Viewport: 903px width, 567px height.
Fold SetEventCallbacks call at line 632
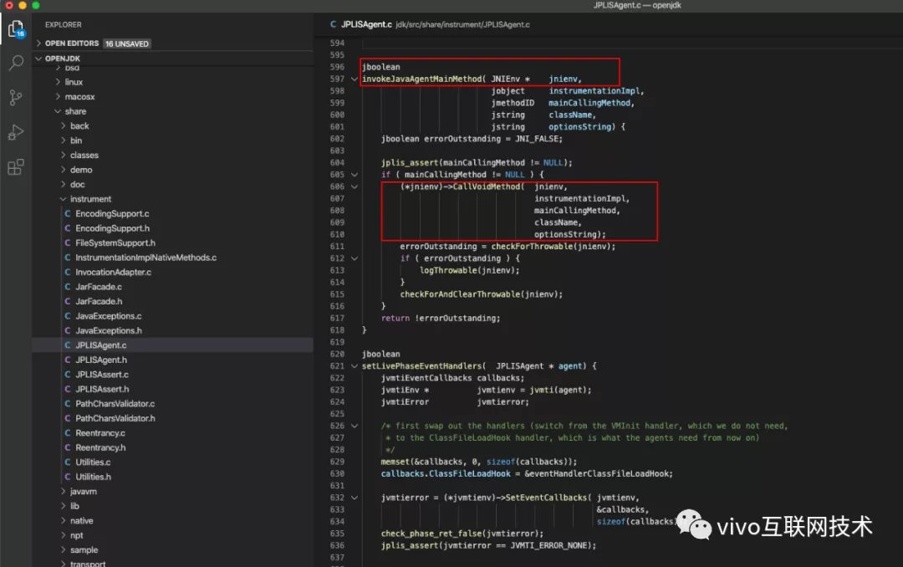click(355, 498)
